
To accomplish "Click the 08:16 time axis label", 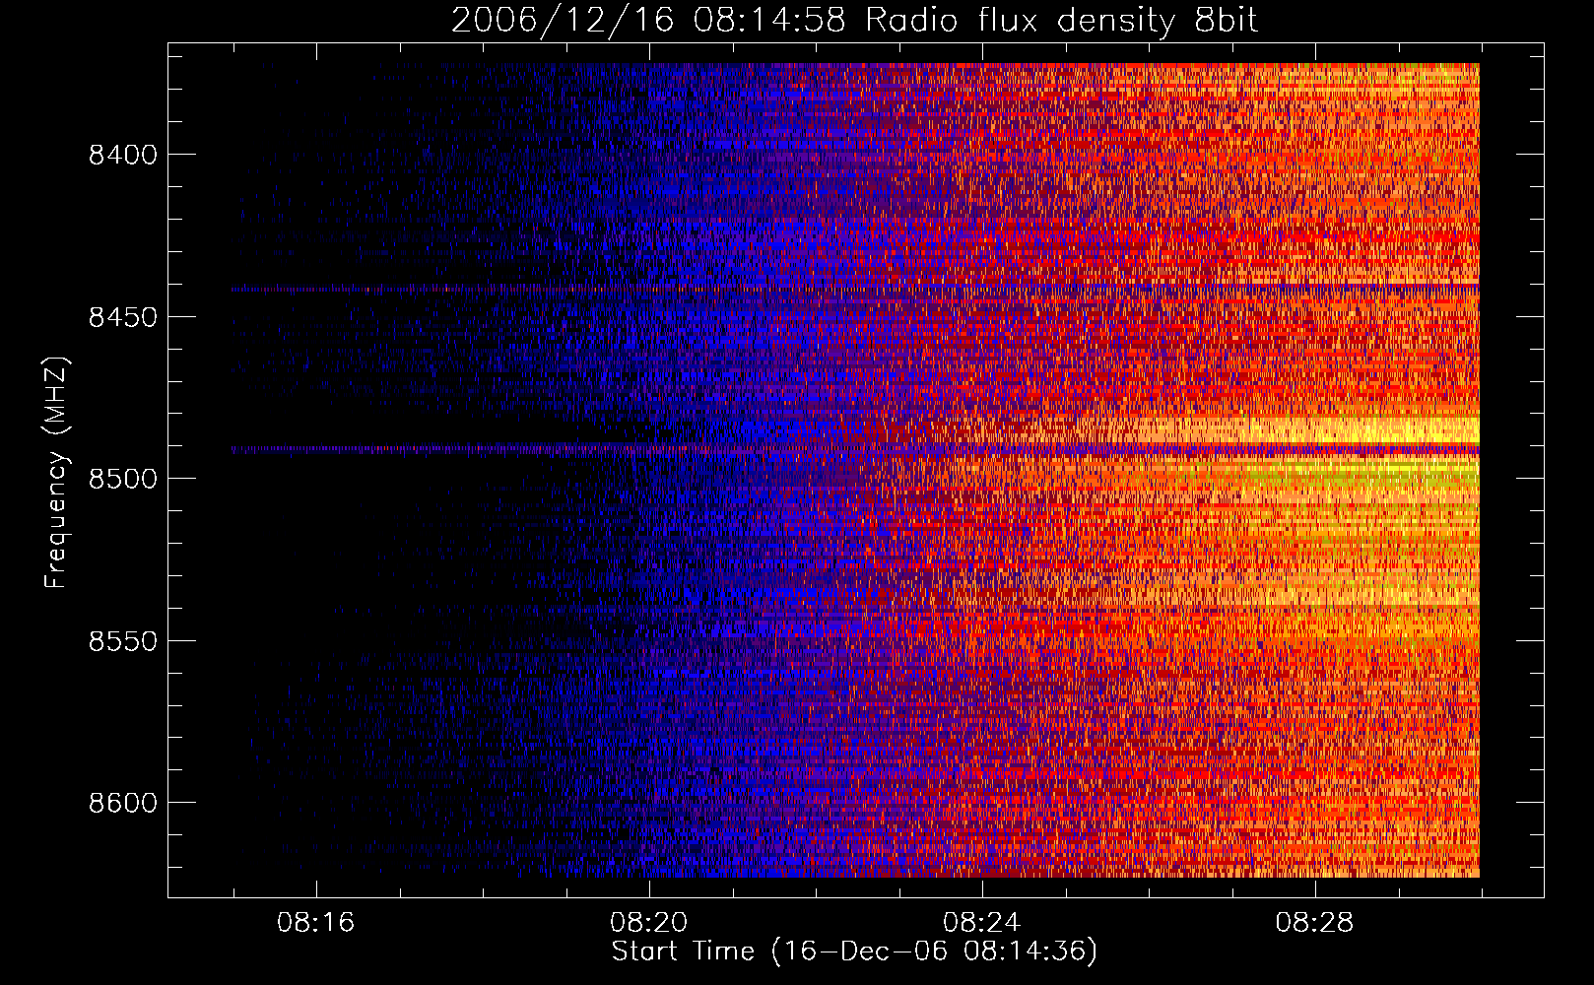I will click(x=316, y=923).
